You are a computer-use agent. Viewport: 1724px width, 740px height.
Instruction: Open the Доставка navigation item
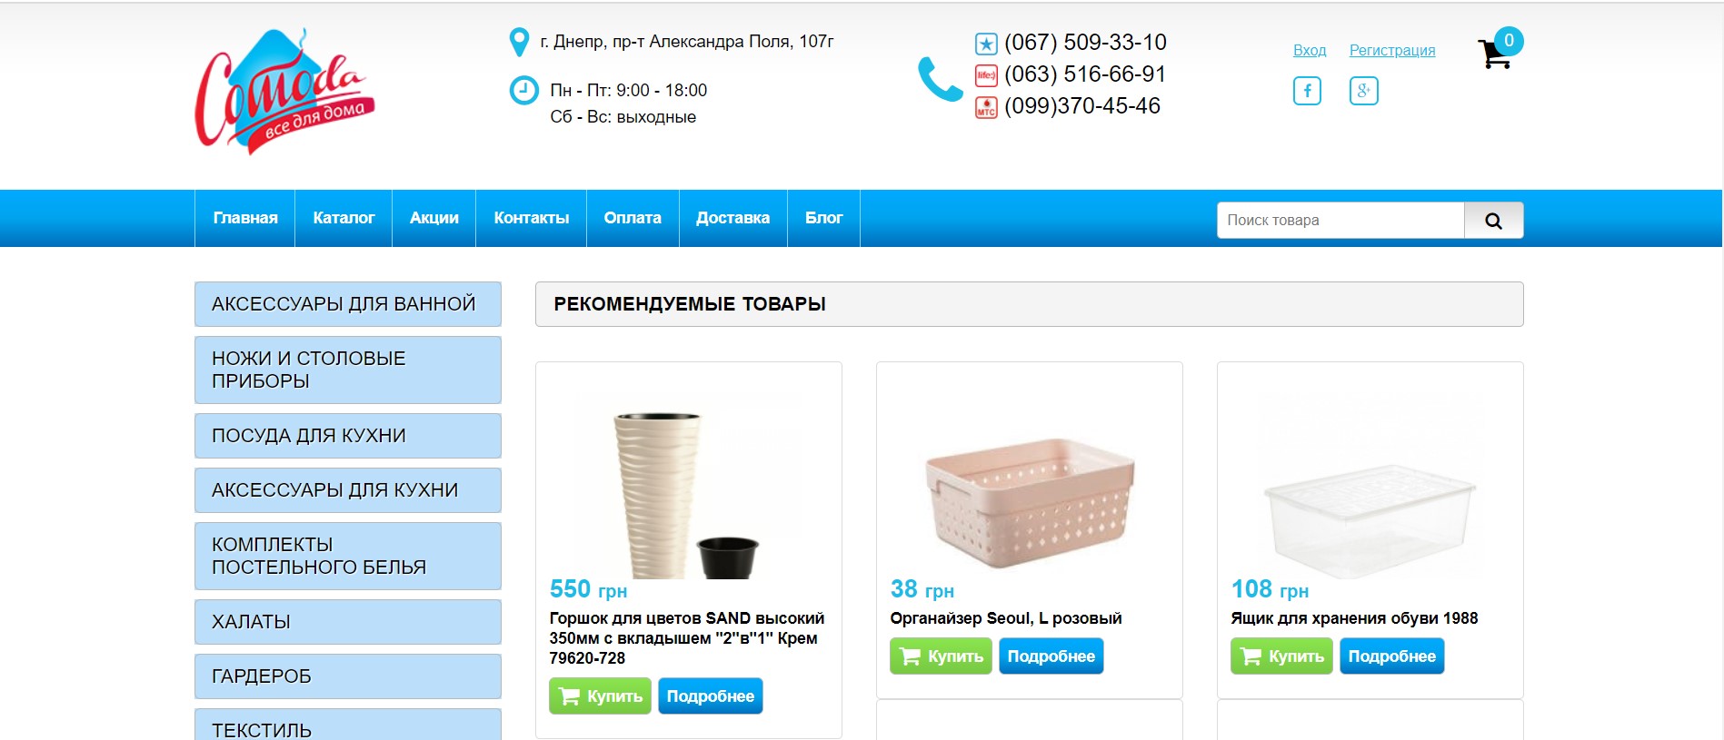[732, 218]
